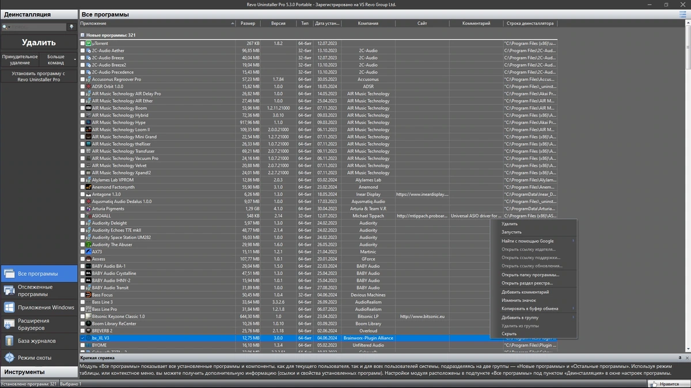Open the Режим охоты hunter mode icon
This screenshot has height=388, width=691.
tap(9, 358)
